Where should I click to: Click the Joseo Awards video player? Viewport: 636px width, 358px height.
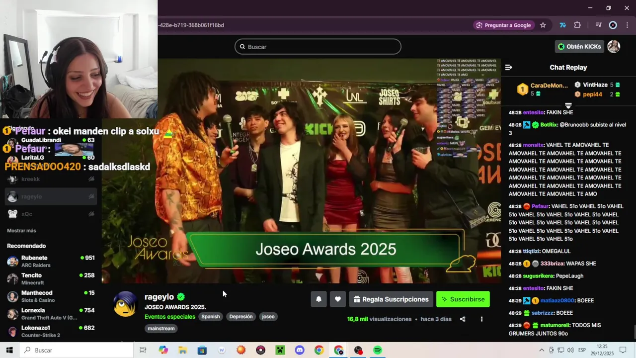point(302,172)
